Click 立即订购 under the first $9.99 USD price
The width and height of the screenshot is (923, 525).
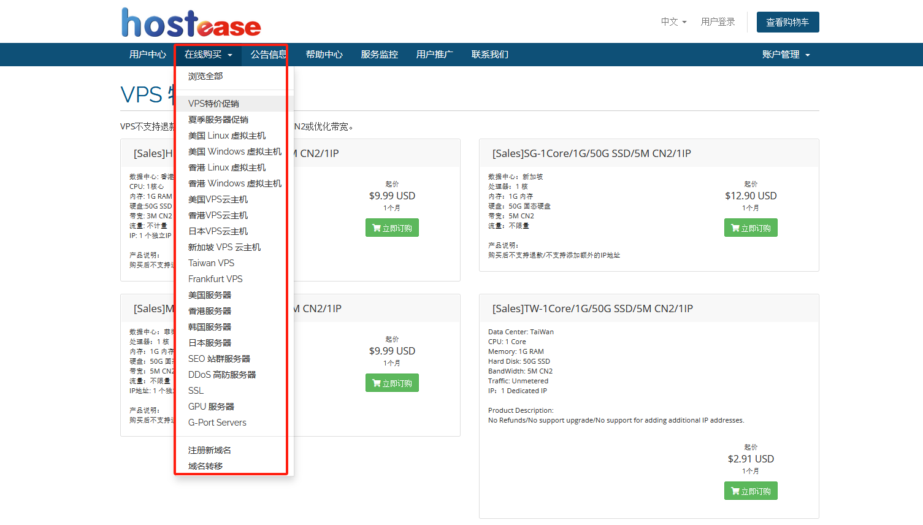click(x=392, y=228)
